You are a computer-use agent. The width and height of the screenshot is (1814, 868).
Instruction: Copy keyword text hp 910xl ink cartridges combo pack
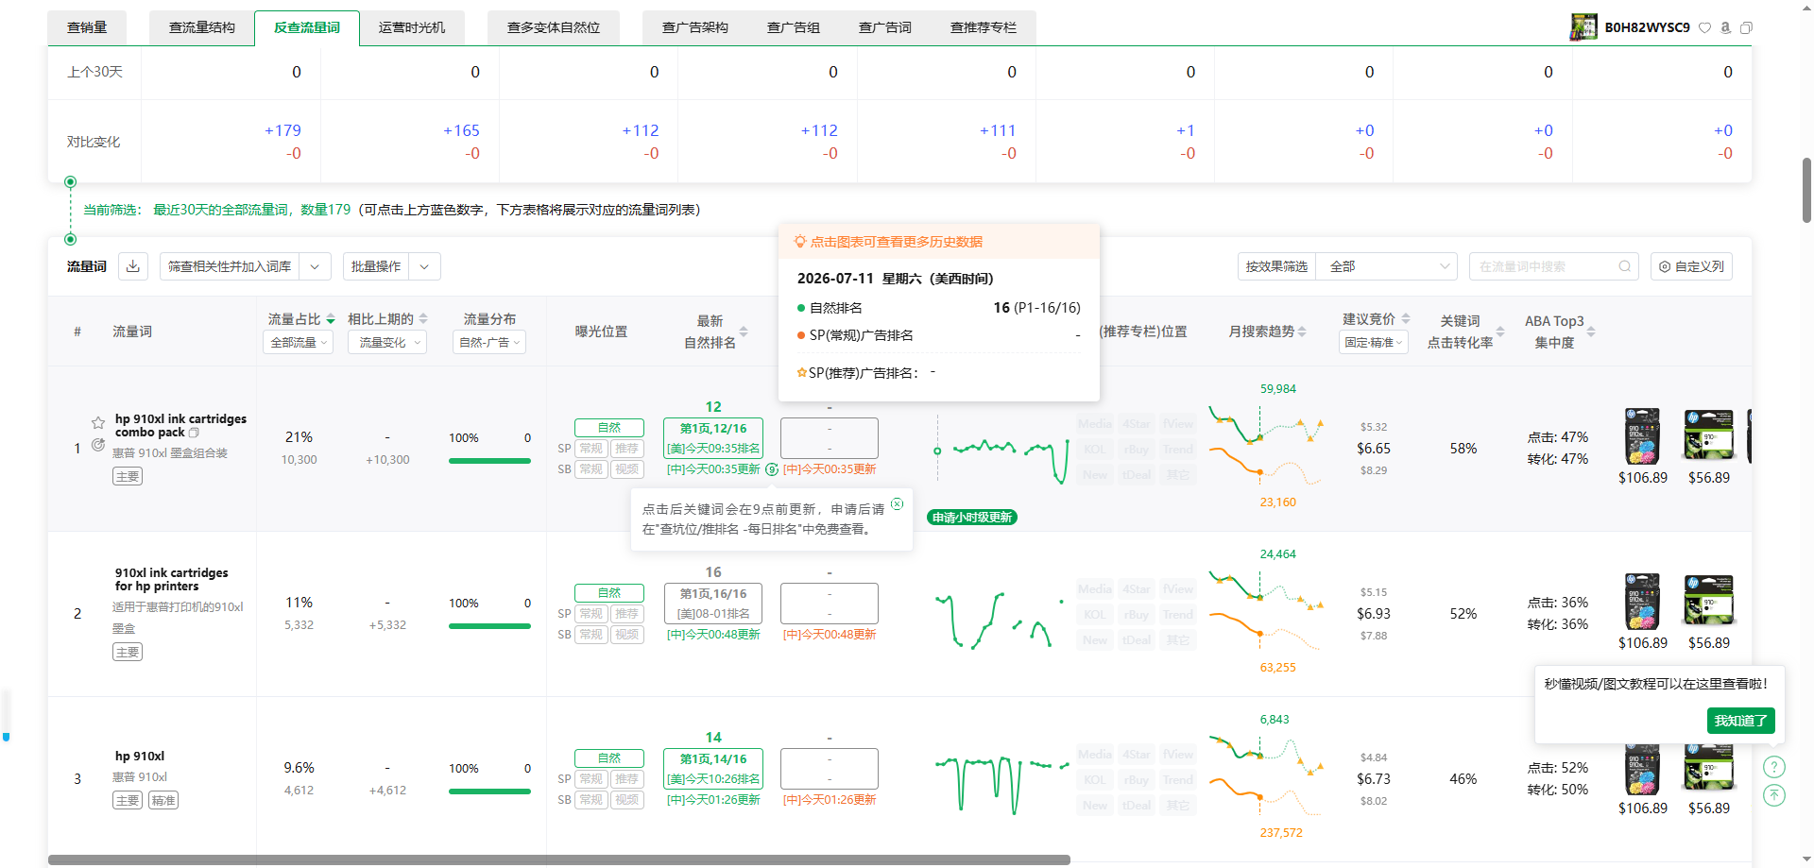194,433
